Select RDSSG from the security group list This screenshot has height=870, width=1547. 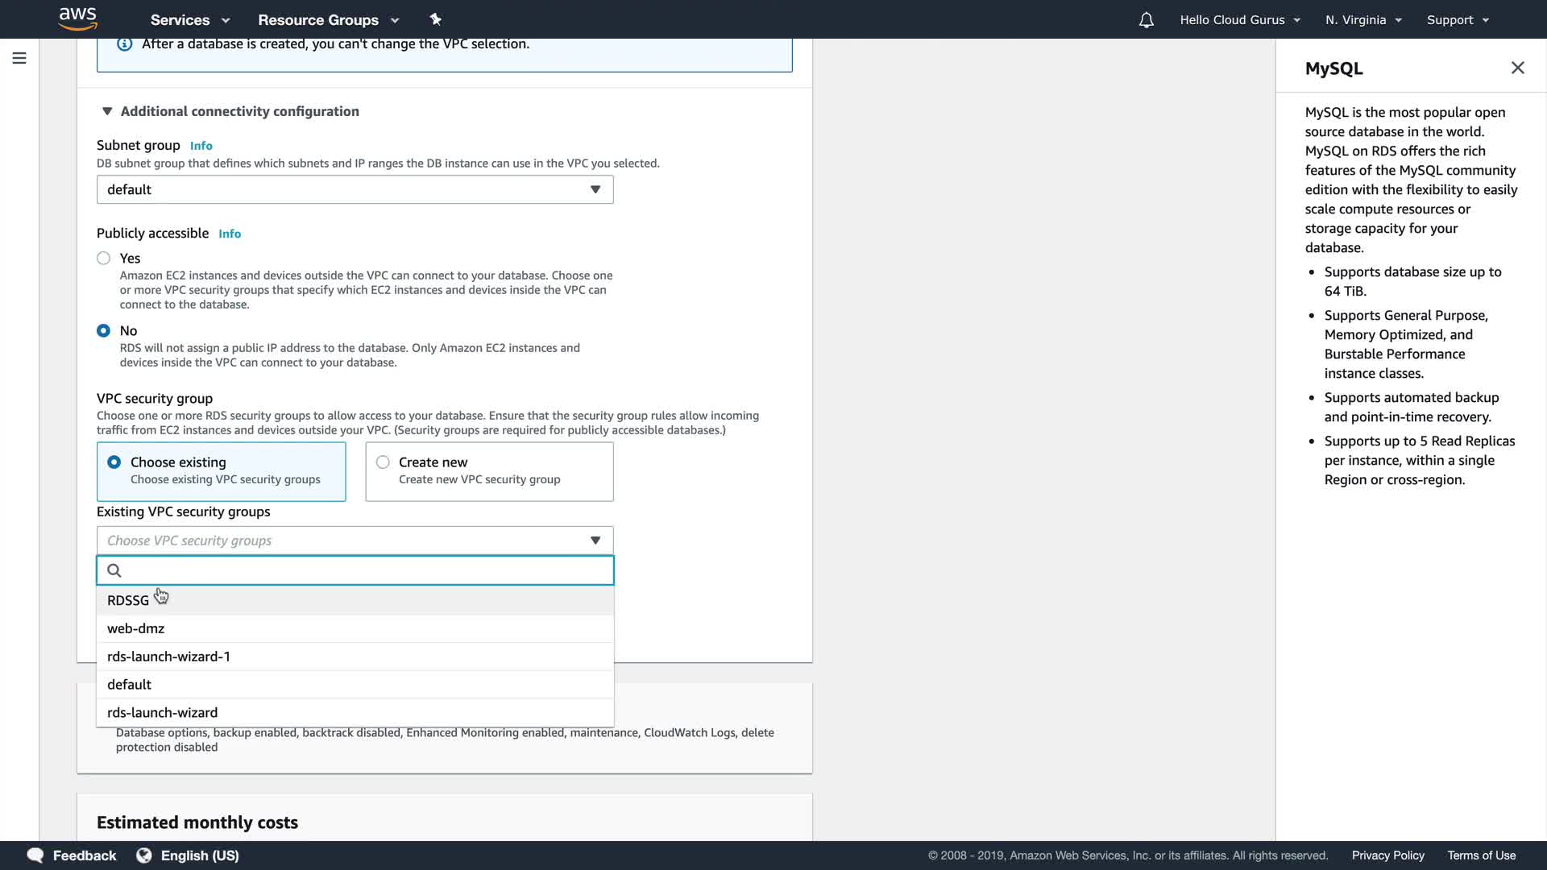click(x=128, y=600)
